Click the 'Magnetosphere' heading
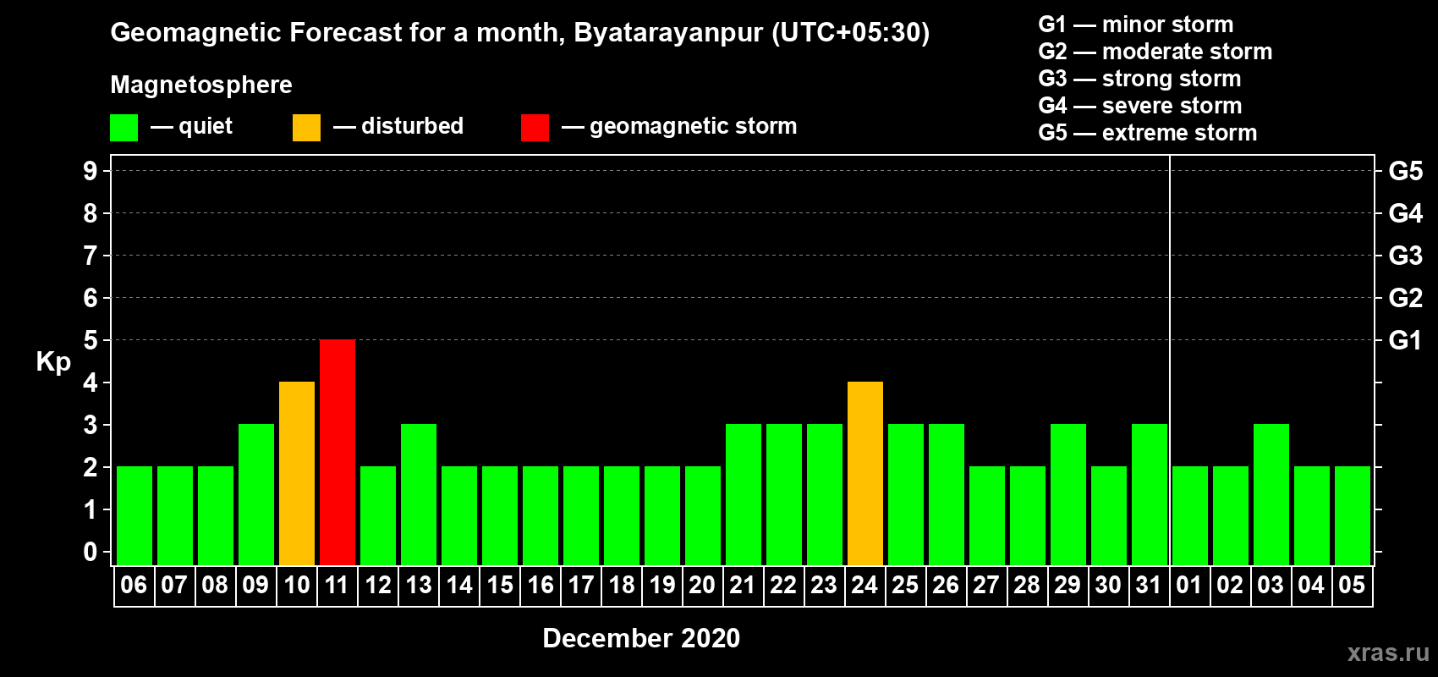The image size is (1438, 677). tap(201, 85)
